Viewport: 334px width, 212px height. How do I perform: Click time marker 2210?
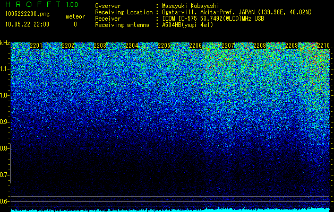point(323,46)
